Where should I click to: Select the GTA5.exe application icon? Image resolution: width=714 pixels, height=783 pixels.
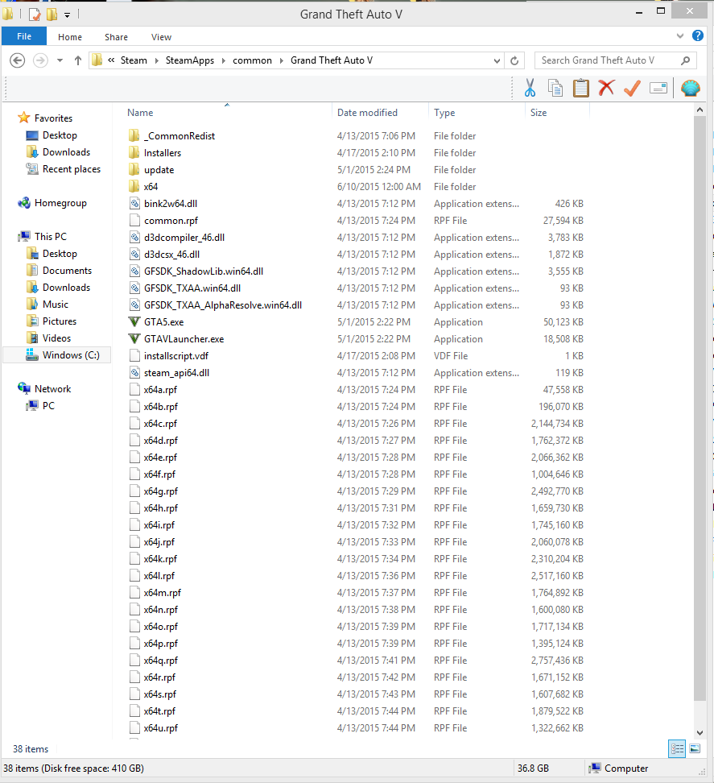click(x=134, y=321)
